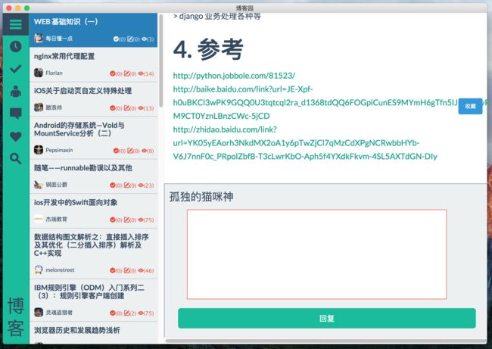Click the blue 收藏 button
The width and height of the screenshot is (492, 349).
[x=470, y=107]
